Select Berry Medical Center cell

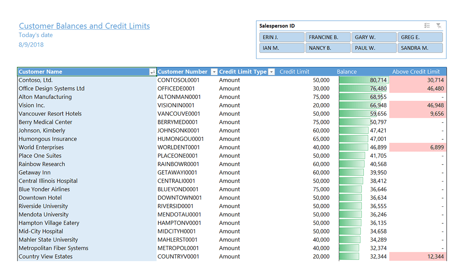pyautogui.click(x=87, y=122)
